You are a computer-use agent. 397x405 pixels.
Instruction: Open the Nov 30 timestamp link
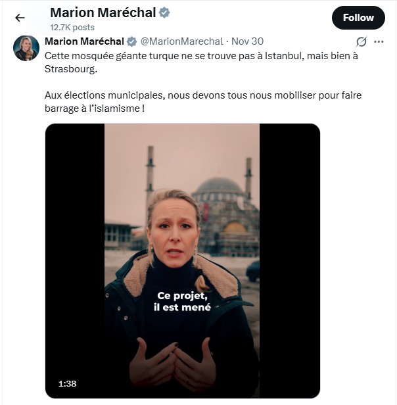tap(247, 41)
